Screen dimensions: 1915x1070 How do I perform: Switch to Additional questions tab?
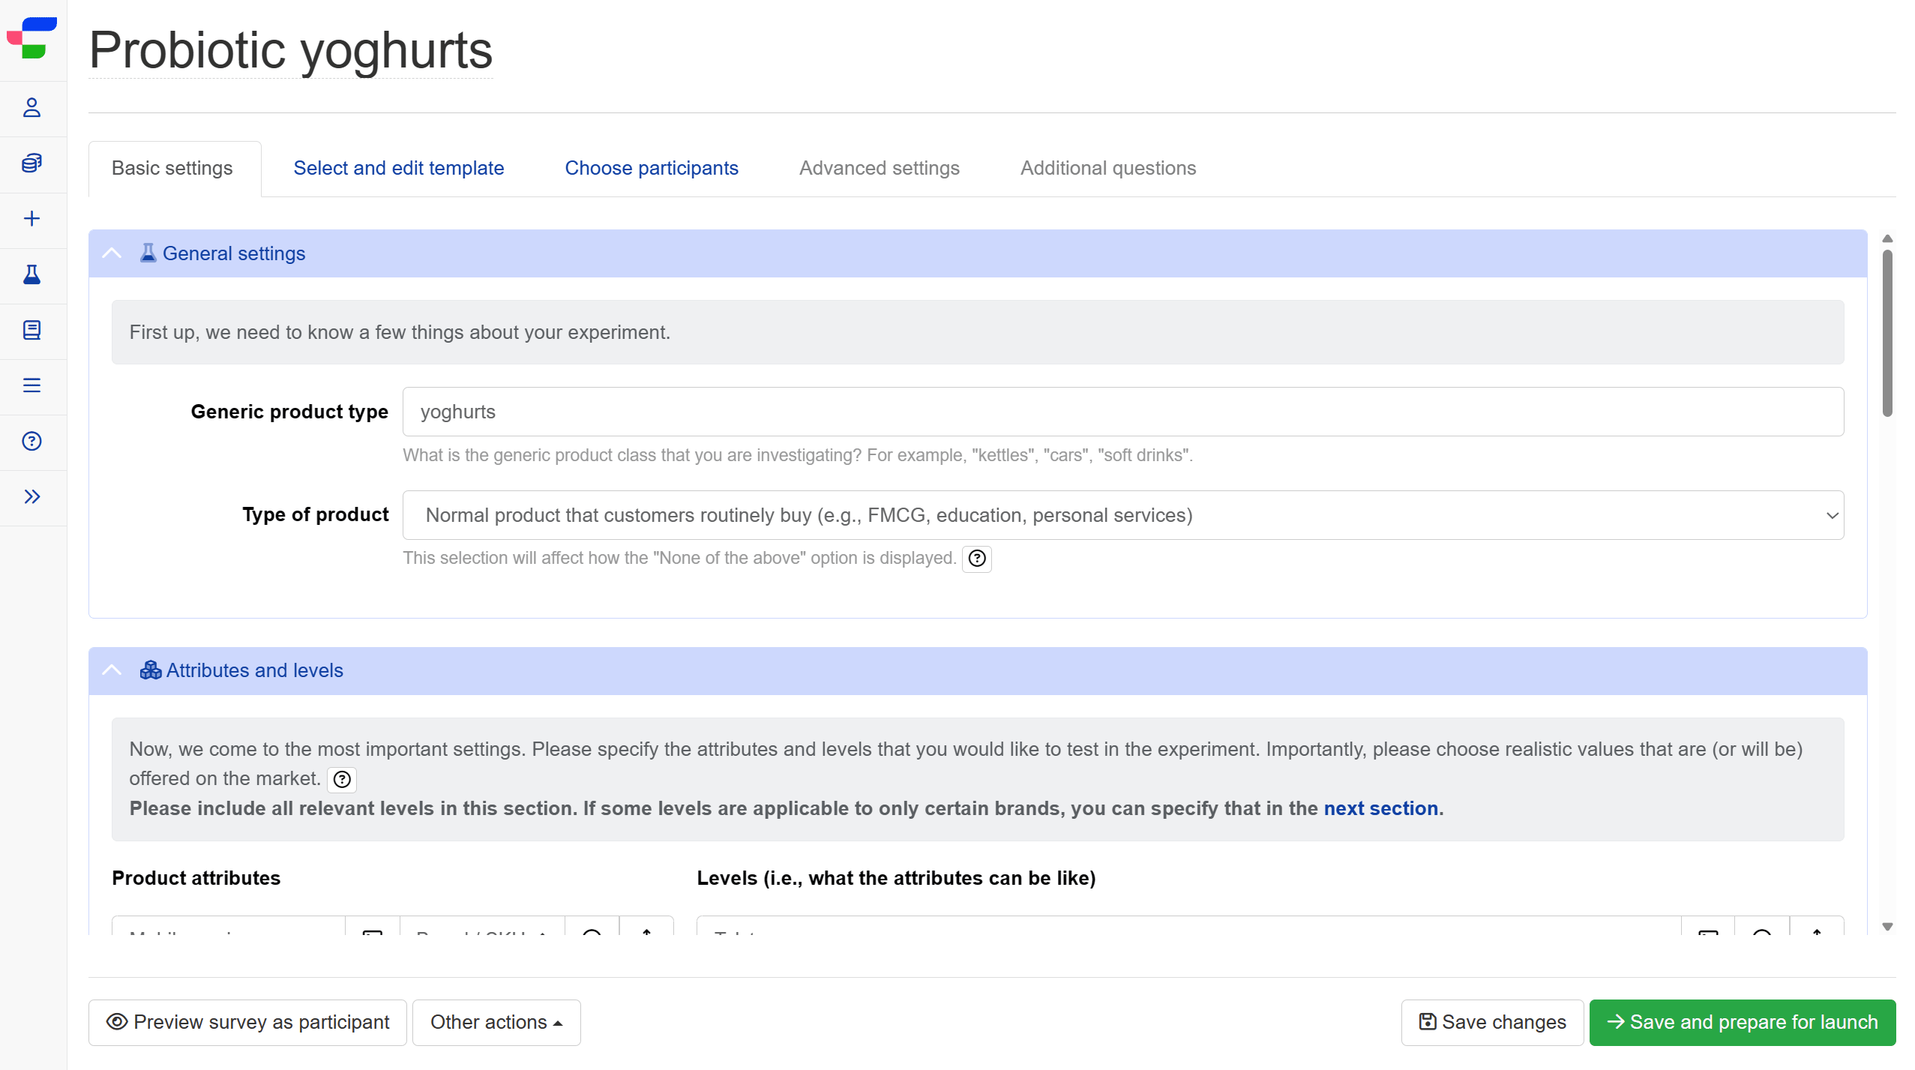1108,169
